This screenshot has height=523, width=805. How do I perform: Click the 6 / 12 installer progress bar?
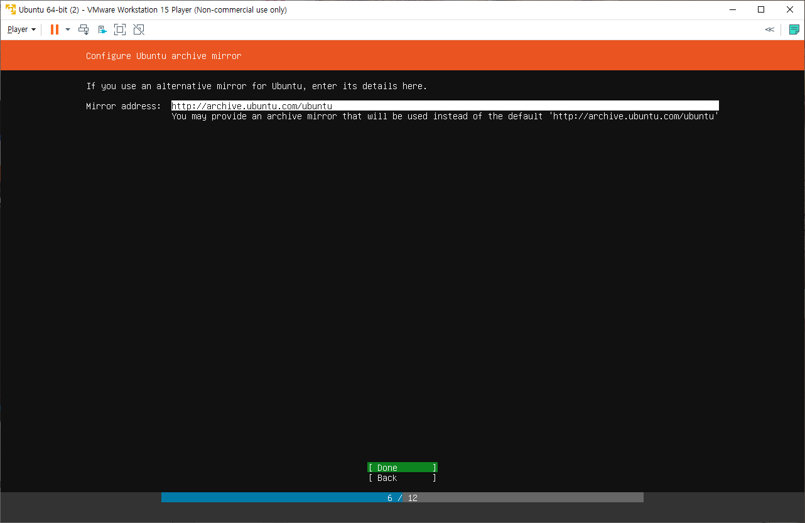pos(403,497)
